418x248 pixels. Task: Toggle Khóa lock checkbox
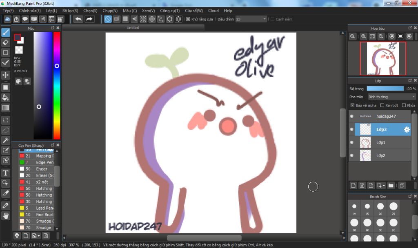(x=404, y=105)
